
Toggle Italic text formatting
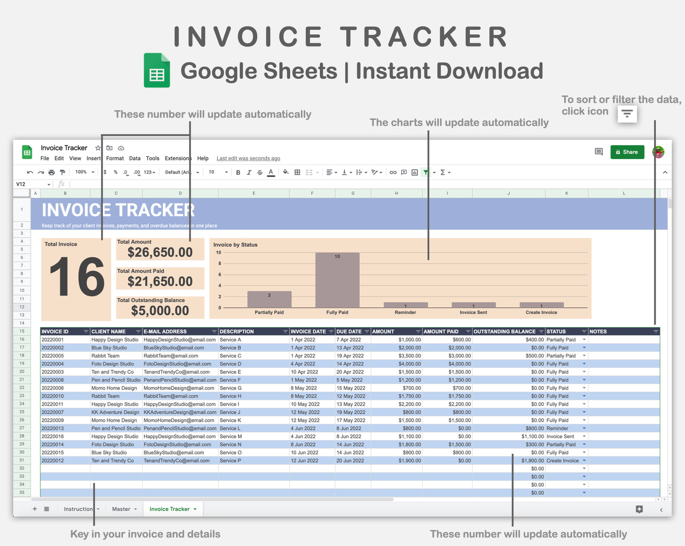[249, 173]
